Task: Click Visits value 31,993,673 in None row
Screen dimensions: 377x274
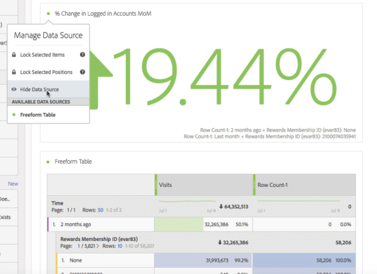Action: tap(217, 260)
